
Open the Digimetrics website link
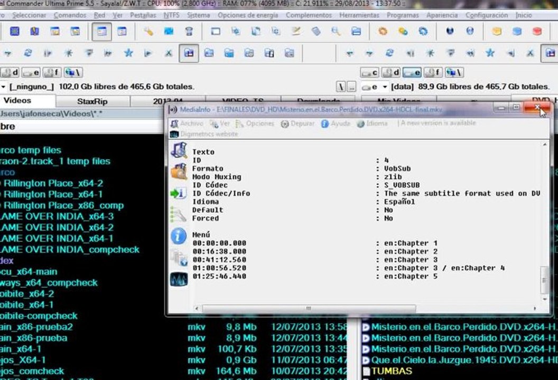pos(204,134)
